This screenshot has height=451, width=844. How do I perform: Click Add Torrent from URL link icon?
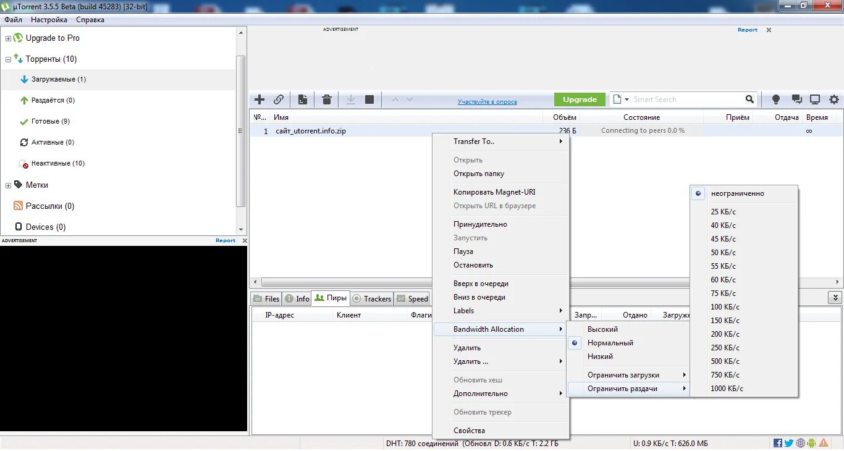(x=279, y=99)
